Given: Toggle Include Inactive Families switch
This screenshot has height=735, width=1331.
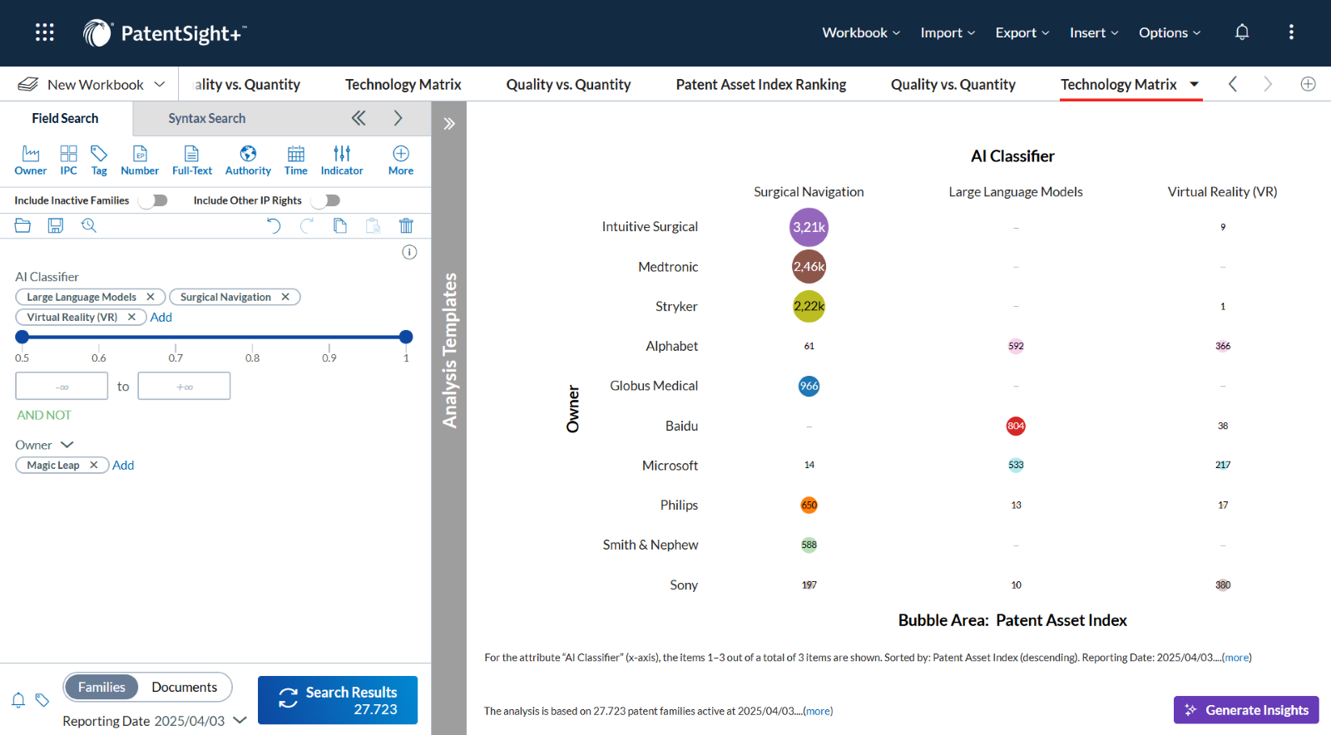Looking at the screenshot, I should (154, 200).
